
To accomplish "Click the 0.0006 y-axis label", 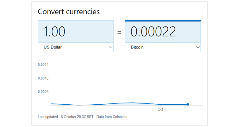I will [43, 92].
